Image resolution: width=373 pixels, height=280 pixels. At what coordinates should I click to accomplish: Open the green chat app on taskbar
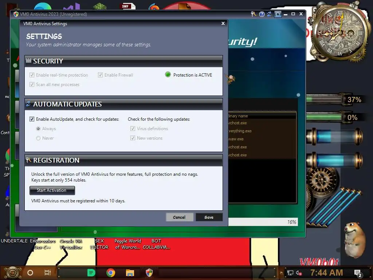click(x=91, y=273)
